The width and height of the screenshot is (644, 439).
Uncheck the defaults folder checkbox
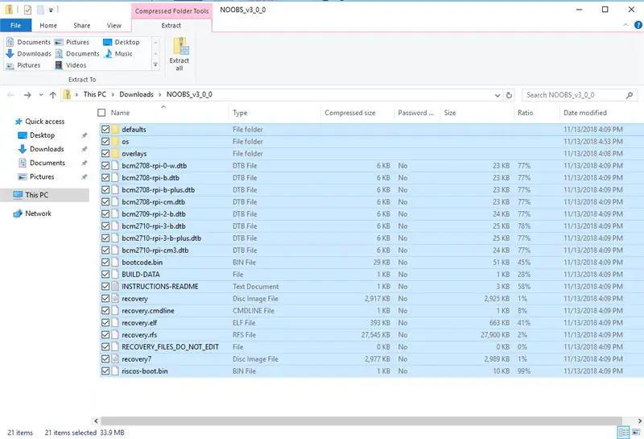pyautogui.click(x=105, y=129)
